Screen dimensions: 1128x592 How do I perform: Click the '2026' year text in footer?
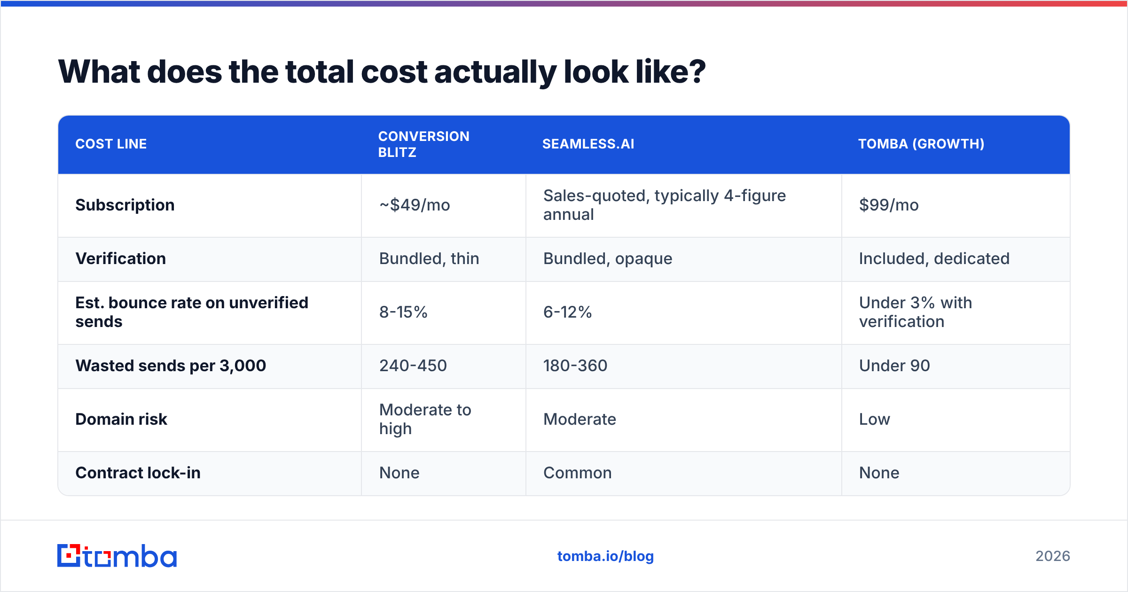coord(1053,556)
